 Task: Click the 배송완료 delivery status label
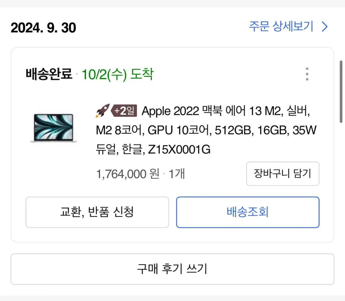point(49,74)
